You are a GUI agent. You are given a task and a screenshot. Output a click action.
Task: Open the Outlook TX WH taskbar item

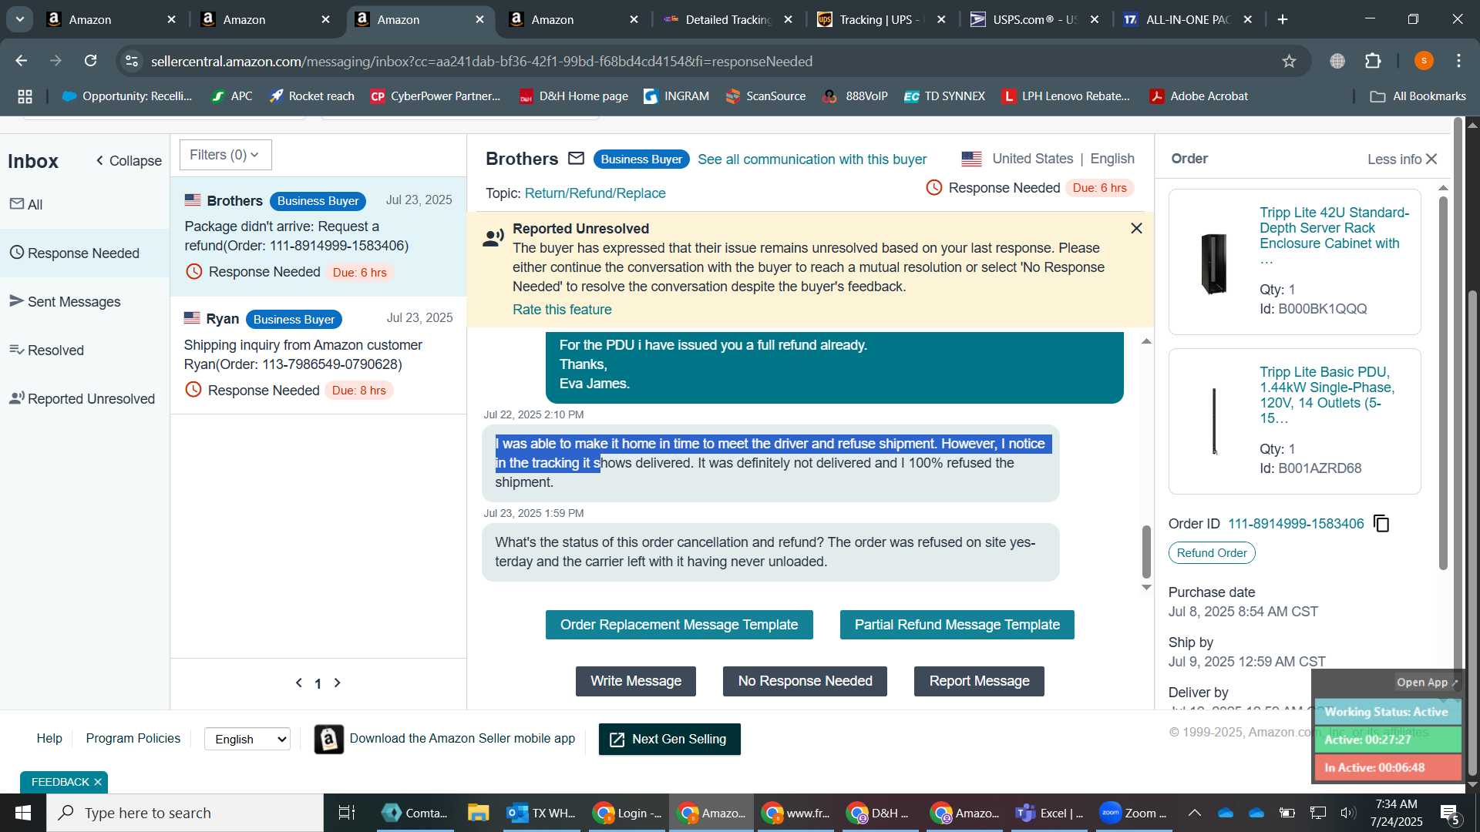tap(542, 813)
